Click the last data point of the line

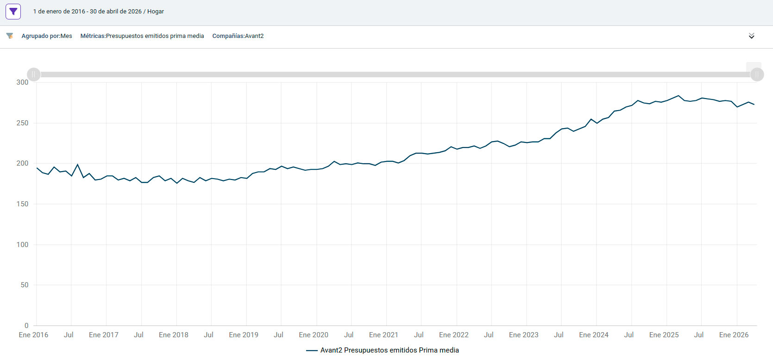(x=754, y=105)
